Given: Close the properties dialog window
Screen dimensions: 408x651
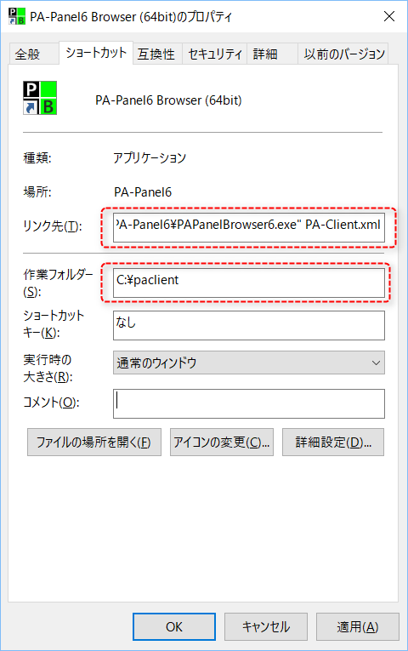Looking at the screenshot, I should click(389, 16).
